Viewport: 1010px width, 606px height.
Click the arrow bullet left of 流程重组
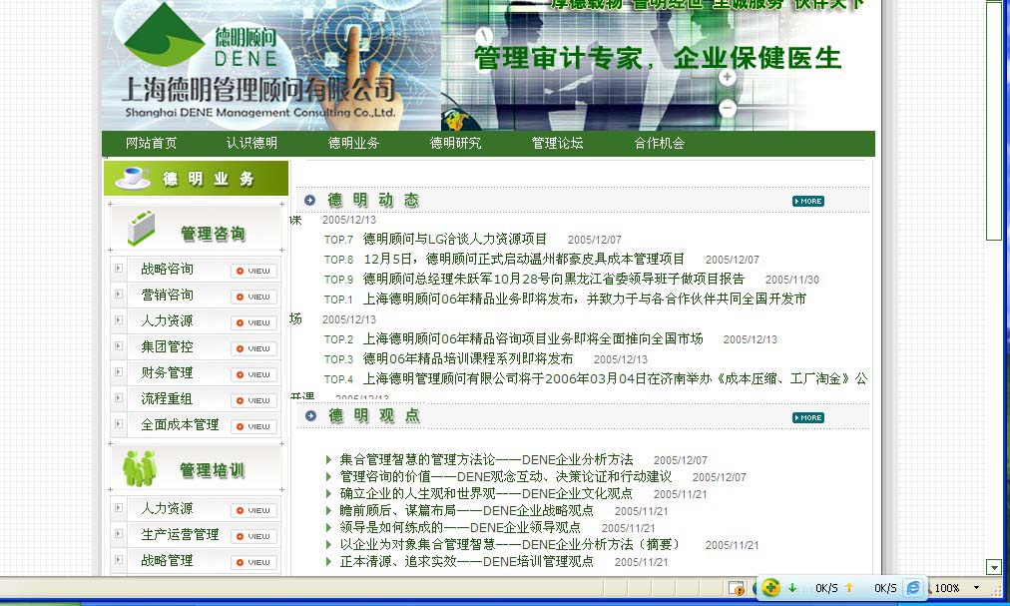(119, 397)
